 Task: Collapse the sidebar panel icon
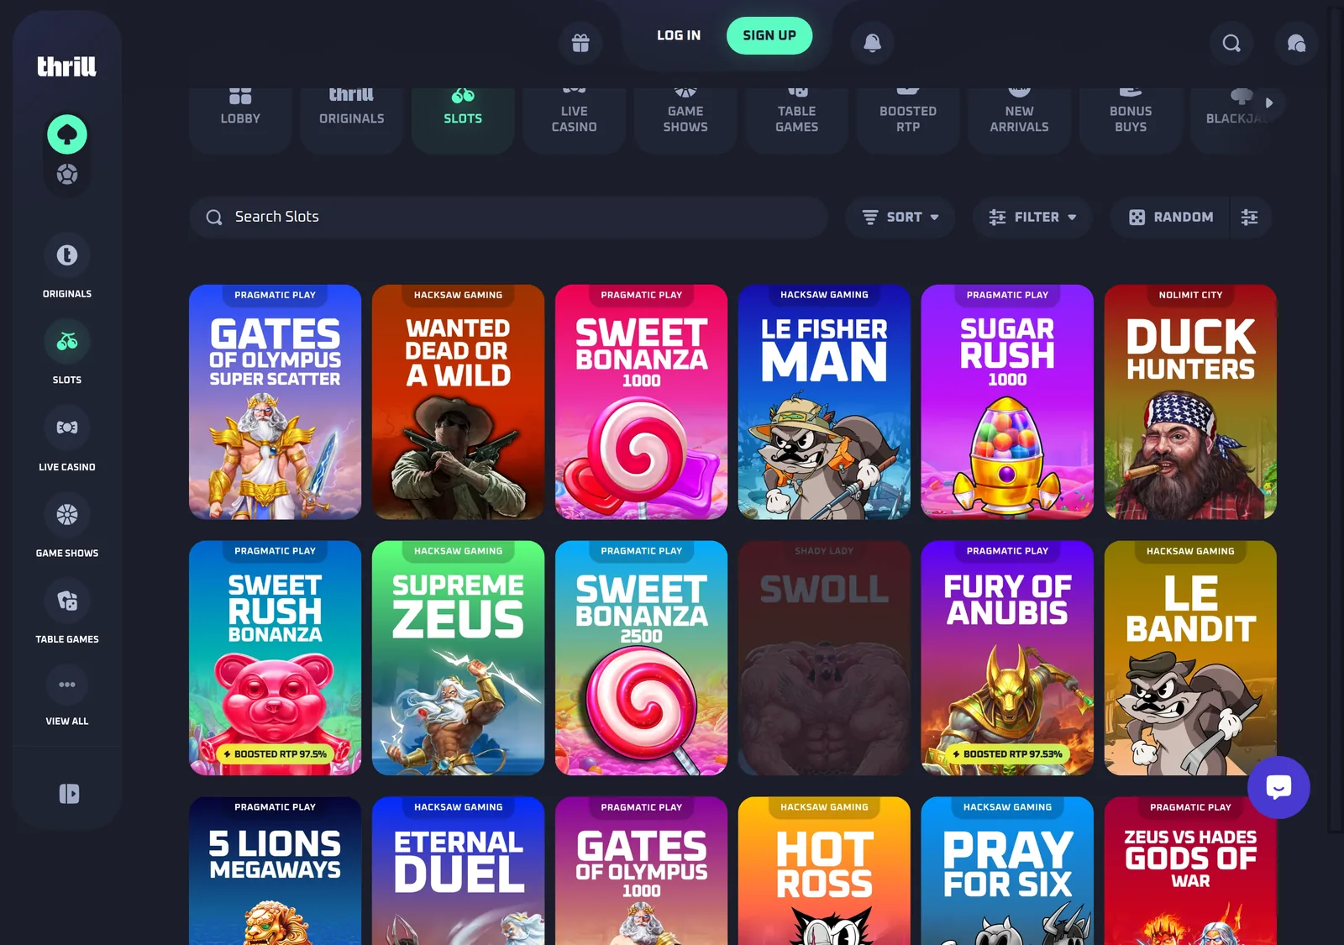coord(69,794)
